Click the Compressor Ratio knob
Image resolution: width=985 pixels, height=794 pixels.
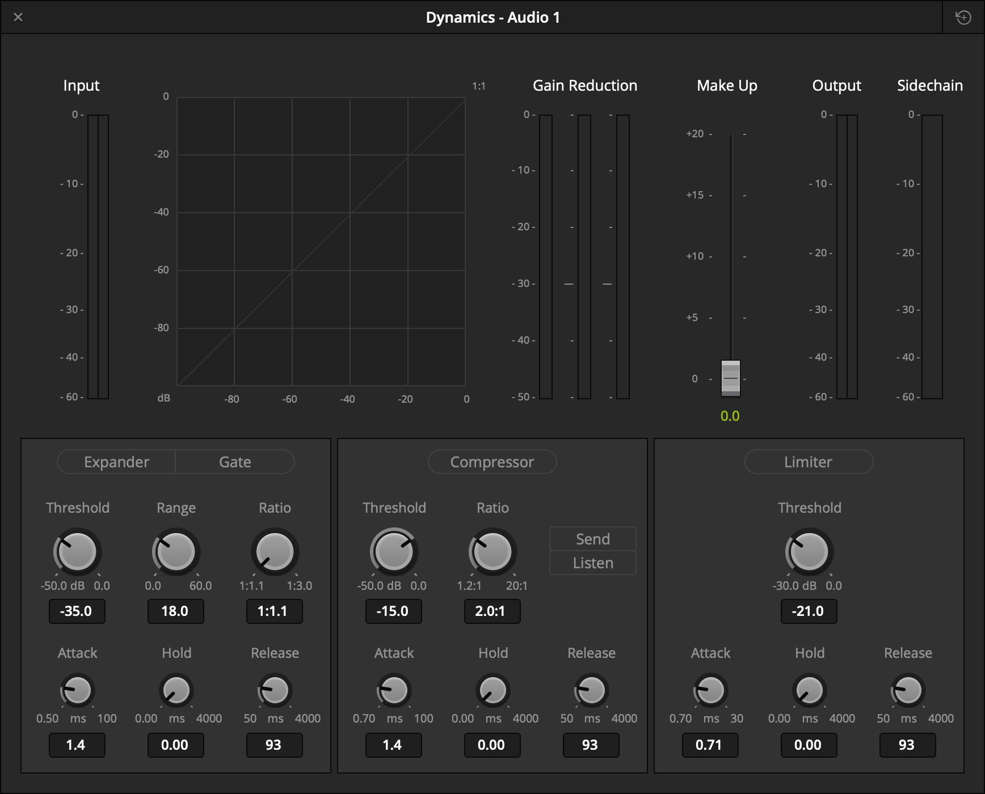(493, 551)
